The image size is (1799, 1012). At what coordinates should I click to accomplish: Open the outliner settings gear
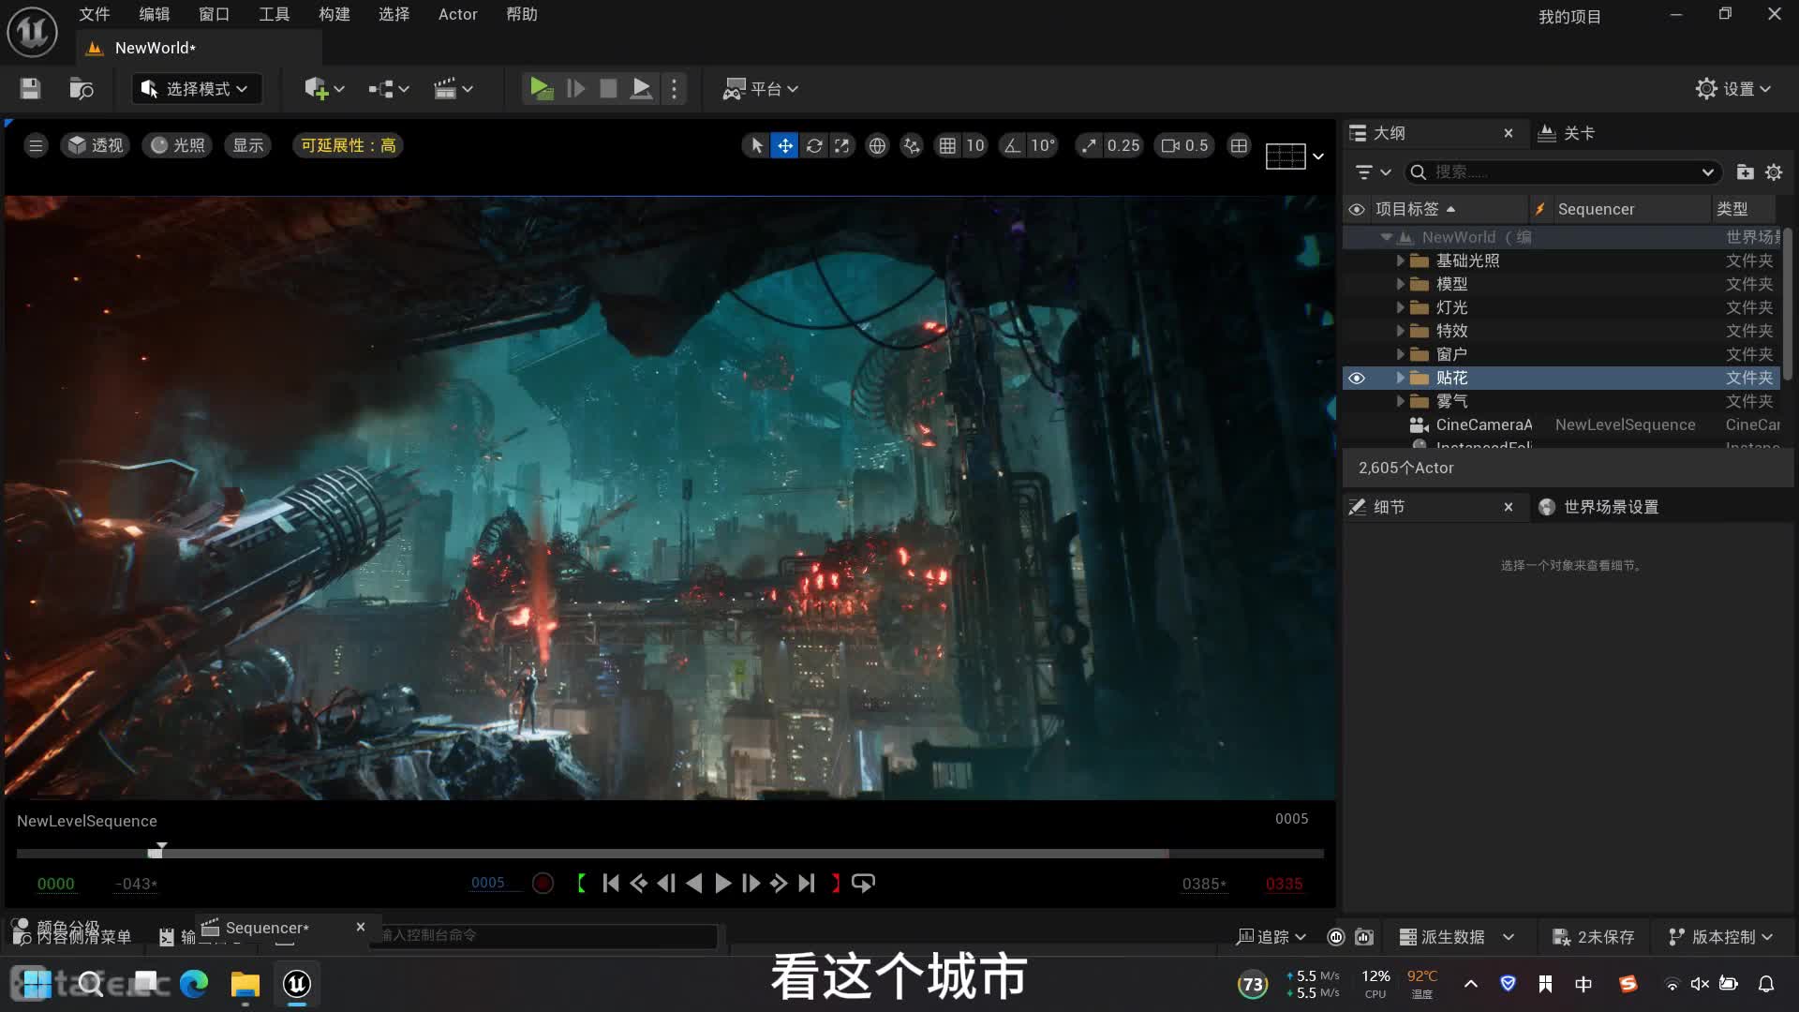pyautogui.click(x=1774, y=172)
